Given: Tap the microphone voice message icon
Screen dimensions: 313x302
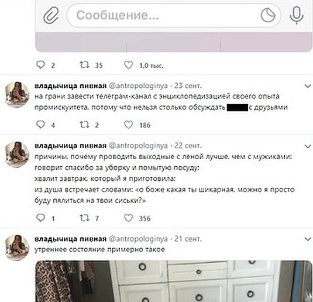Looking at the screenshot, I should point(297,15).
